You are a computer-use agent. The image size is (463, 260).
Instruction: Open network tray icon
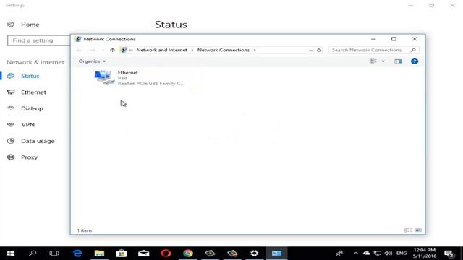coord(378,253)
